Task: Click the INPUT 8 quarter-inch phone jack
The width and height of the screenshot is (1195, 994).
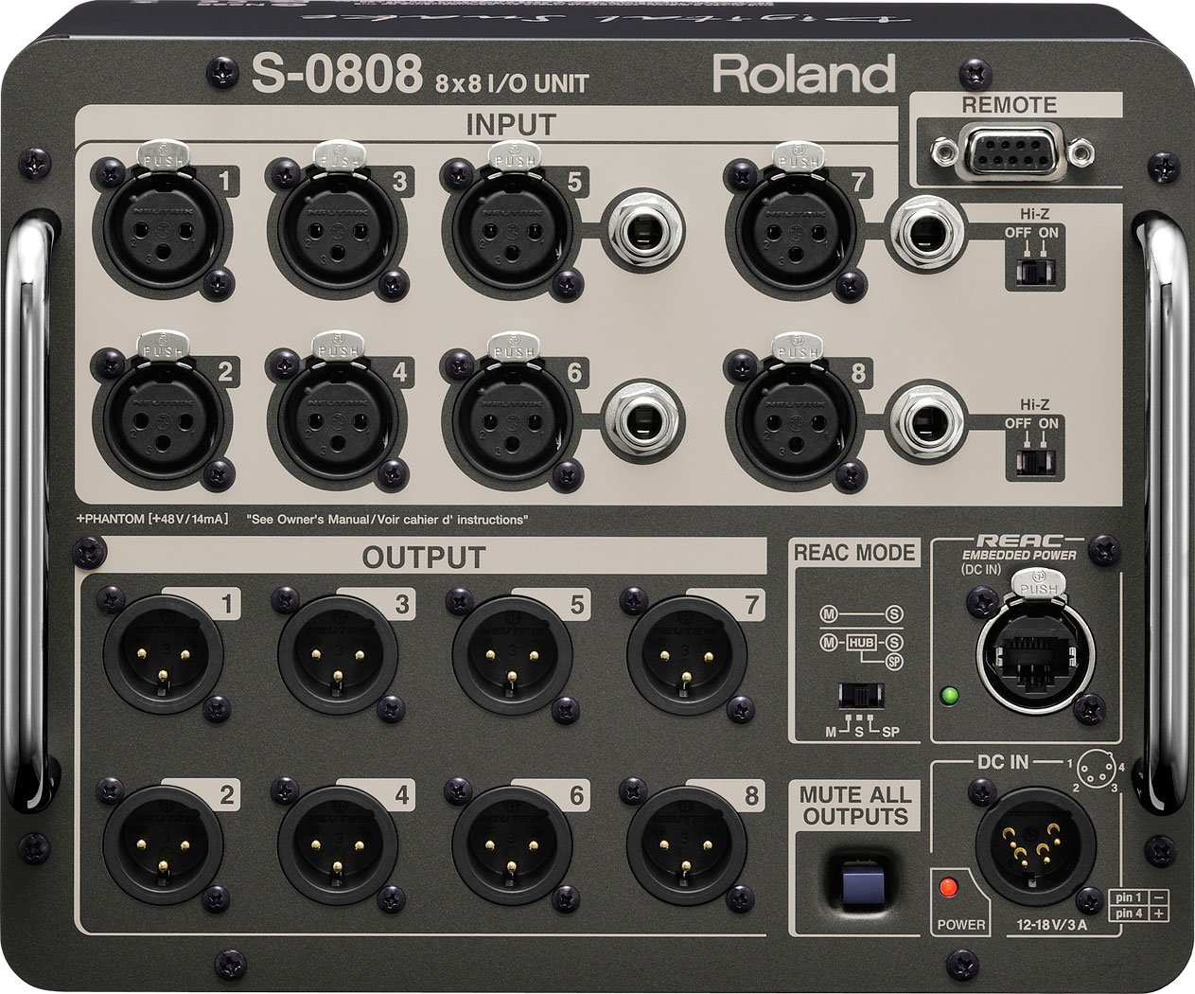Action: (930, 422)
